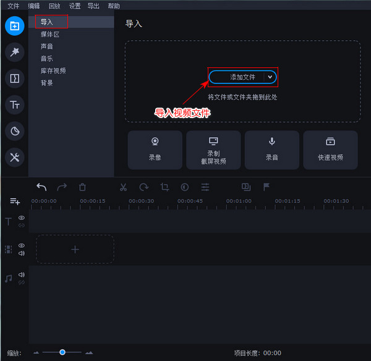Toggle title track link icon
Screen dimensions: 371x361
[x=21, y=225]
